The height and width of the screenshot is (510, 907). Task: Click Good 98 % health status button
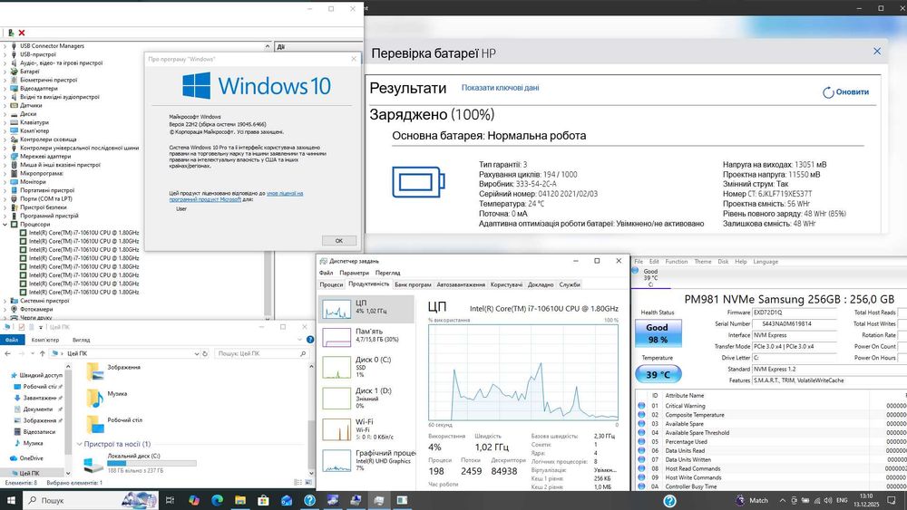[x=657, y=333]
